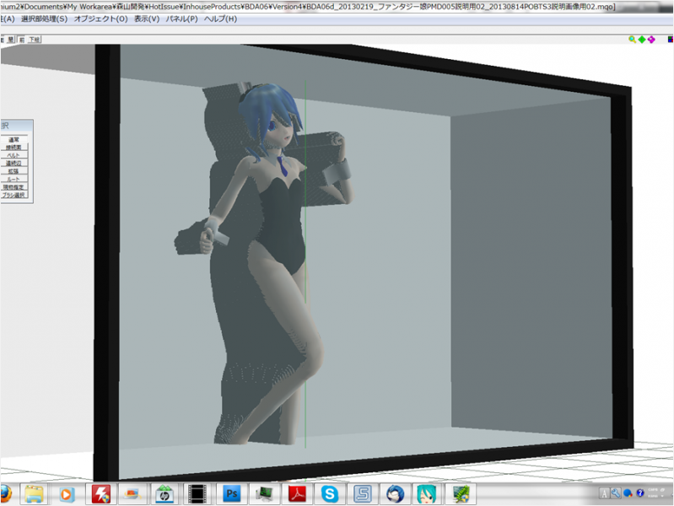Open the film strip video app
Image resolution: width=674 pixels, height=506 pixels.
tap(197, 494)
